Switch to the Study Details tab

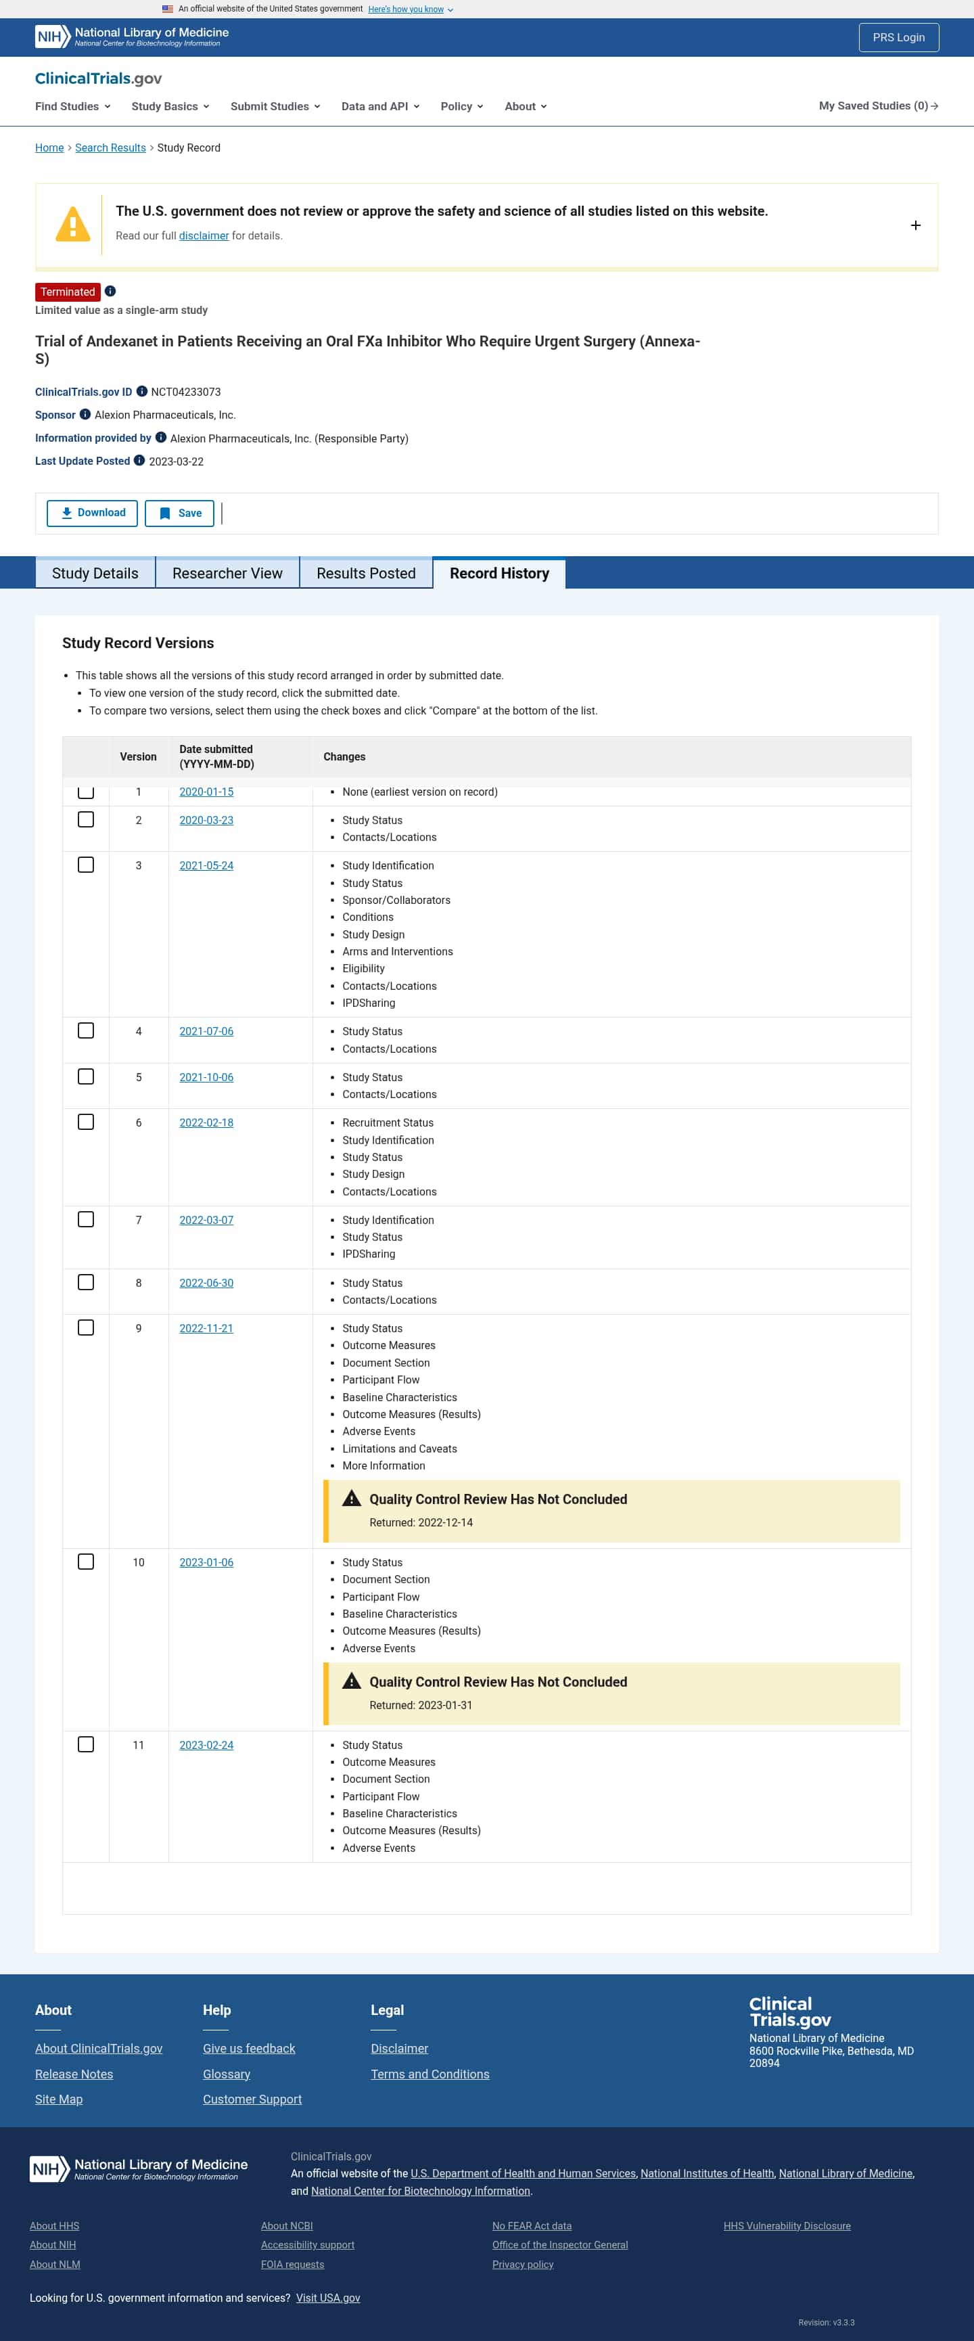coord(95,574)
